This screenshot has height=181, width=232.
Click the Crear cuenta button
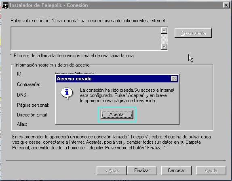pos(193,33)
